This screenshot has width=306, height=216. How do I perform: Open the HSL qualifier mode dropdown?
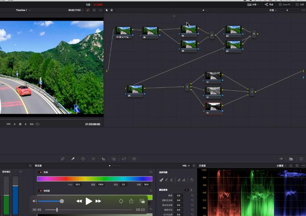pyautogui.click(x=186, y=166)
